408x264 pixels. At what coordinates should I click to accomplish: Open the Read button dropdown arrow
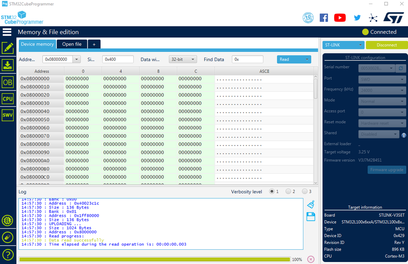(307, 59)
